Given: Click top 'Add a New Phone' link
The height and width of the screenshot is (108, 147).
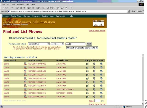Looking at the screenshot, I should point(97,30).
